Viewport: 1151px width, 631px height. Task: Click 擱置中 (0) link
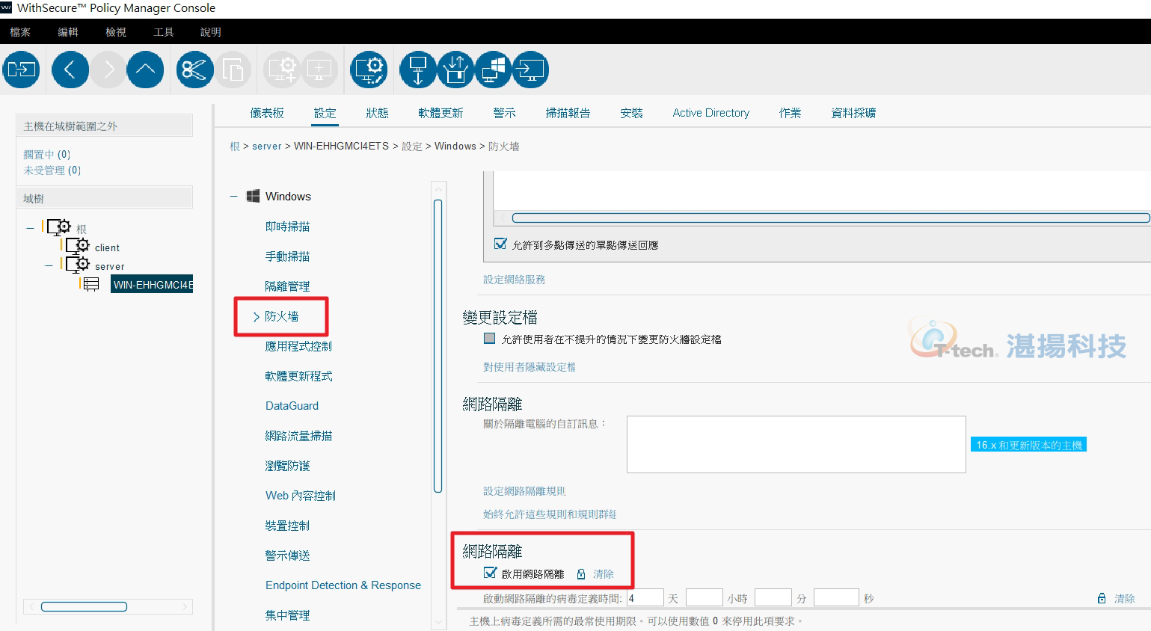click(46, 155)
